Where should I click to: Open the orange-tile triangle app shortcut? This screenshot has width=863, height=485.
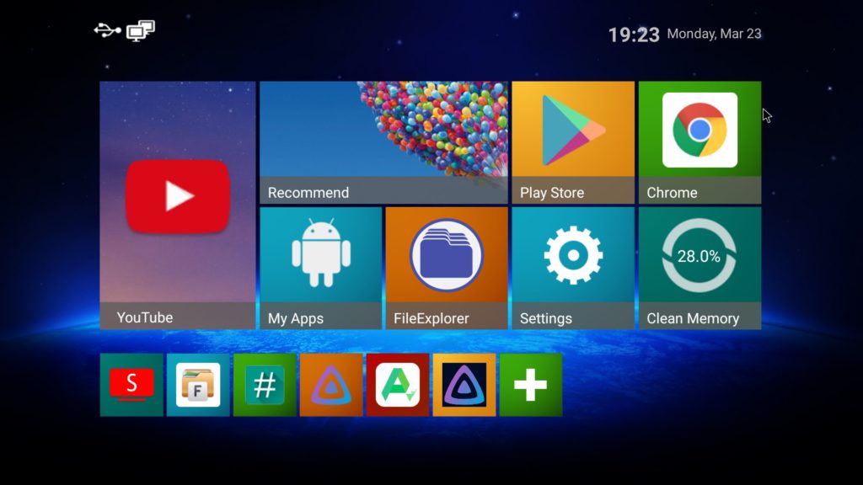click(331, 385)
